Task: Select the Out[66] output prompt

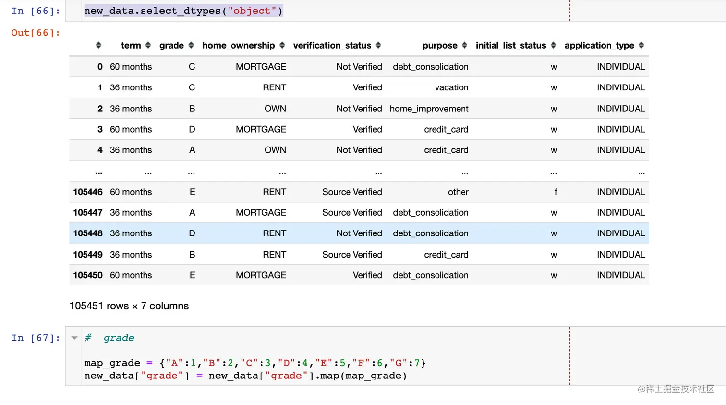Action: click(36, 33)
